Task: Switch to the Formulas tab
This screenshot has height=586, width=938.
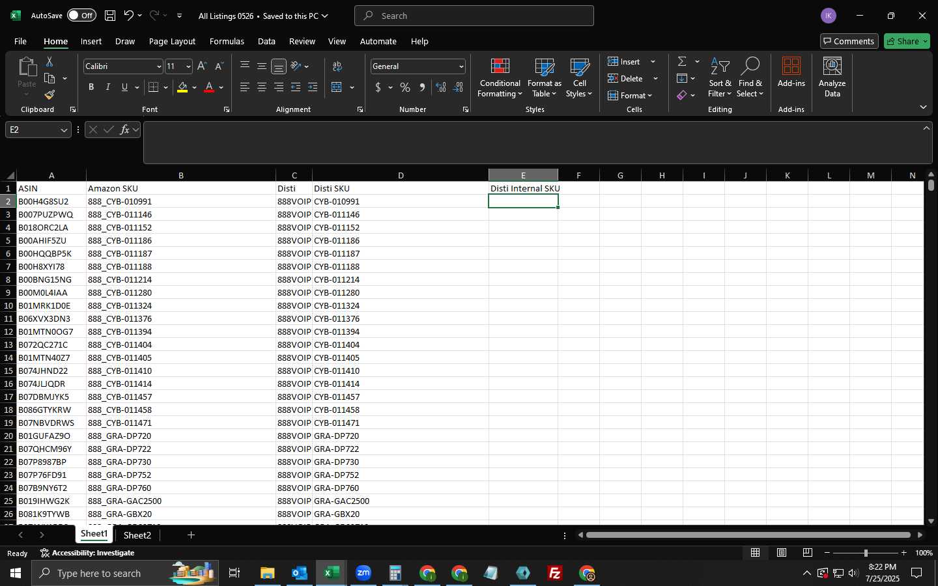Action: [x=227, y=41]
